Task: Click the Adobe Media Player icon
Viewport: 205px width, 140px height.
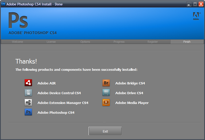Action: pyautogui.click(x=106, y=102)
